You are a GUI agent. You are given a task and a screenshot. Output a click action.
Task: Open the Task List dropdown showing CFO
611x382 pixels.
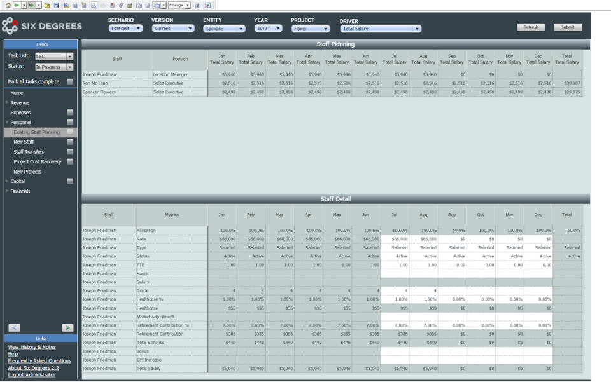54,57
